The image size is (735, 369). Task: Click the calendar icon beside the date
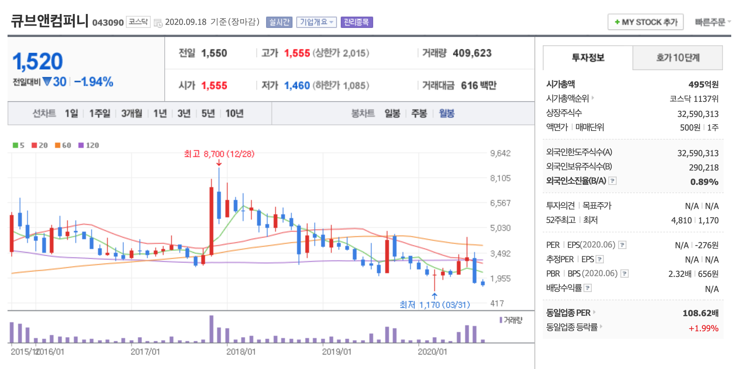pos(158,23)
